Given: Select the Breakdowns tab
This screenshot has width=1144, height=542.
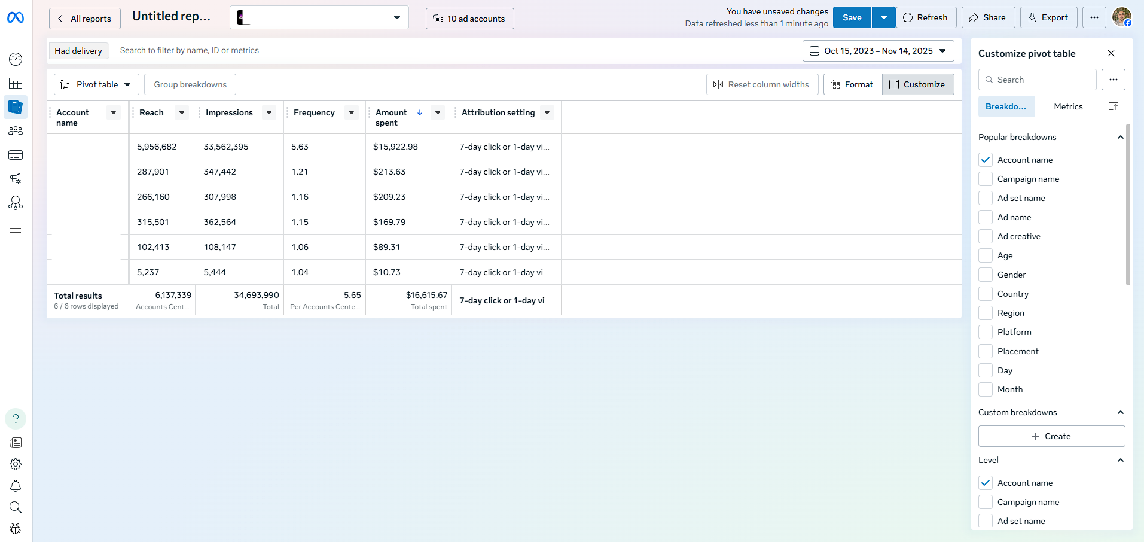Looking at the screenshot, I should point(1005,106).
